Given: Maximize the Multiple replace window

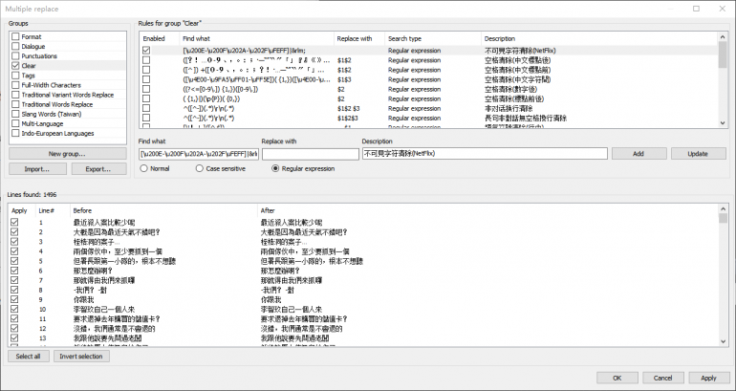Looking at the screenshot, I should pyautogui.click(x=697, y=9).
